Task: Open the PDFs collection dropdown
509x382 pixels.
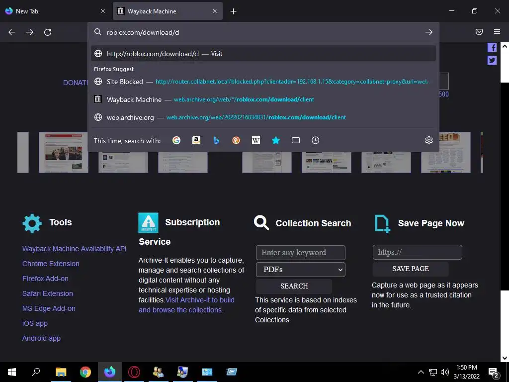Action: [301, 270]
